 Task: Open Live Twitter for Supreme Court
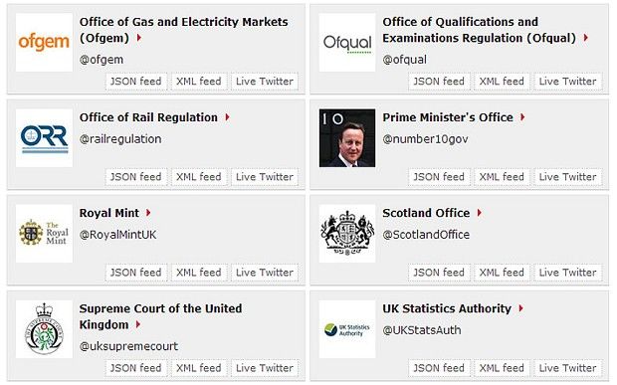[265, 368]
